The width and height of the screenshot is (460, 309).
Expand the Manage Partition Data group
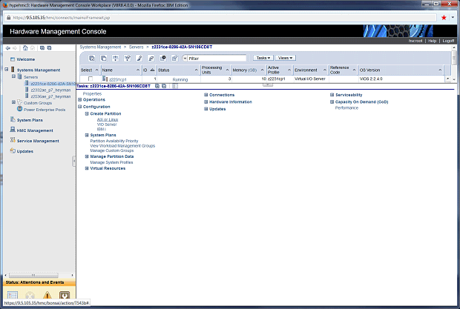(x=87, y=156)
